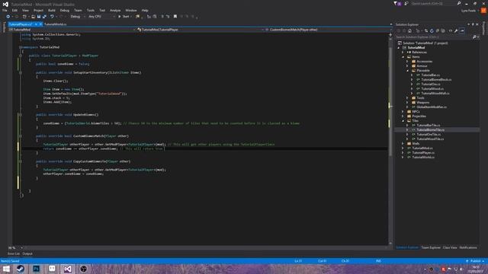Close the TutorialPlayer.cs tab
The width and height of the screenshot is (488, 274).
(40, 24)
